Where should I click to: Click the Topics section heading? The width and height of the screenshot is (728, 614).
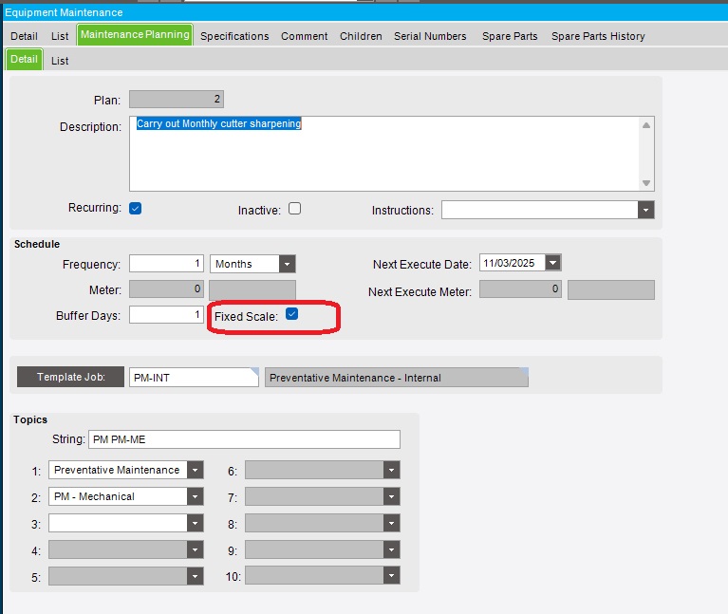[30, 419]
